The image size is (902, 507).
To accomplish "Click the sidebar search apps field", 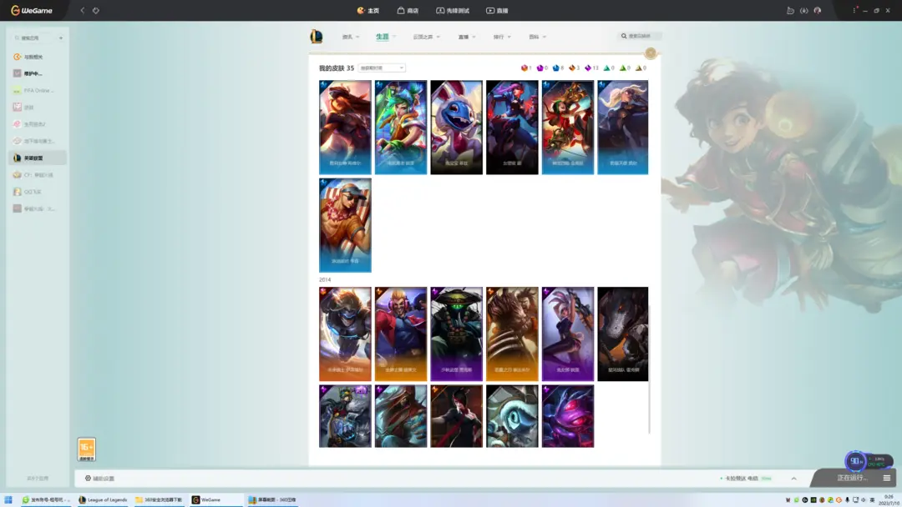I will [x=34, y=38].
